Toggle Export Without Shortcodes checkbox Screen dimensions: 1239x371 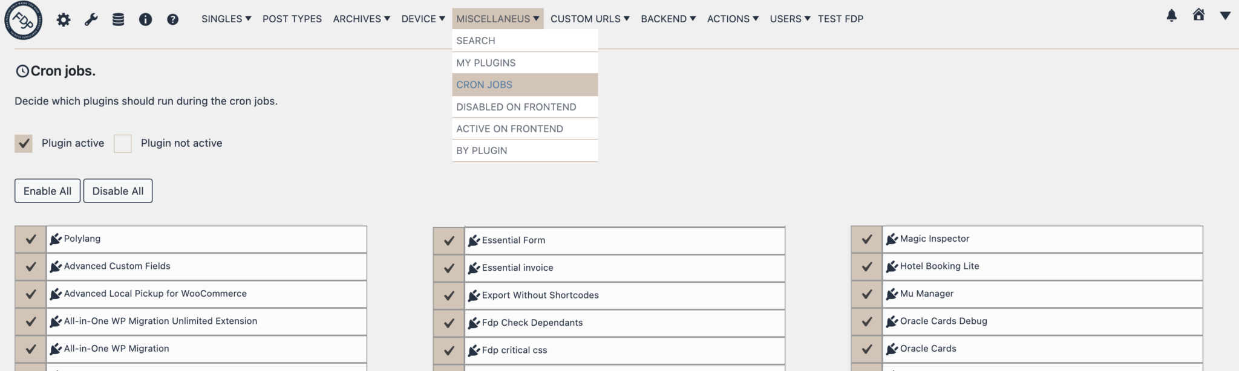(x=449, y=295)
